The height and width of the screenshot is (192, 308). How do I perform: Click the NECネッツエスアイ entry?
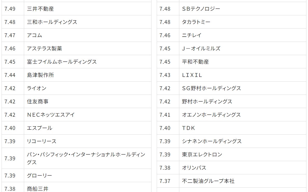[x=51, y=115]
